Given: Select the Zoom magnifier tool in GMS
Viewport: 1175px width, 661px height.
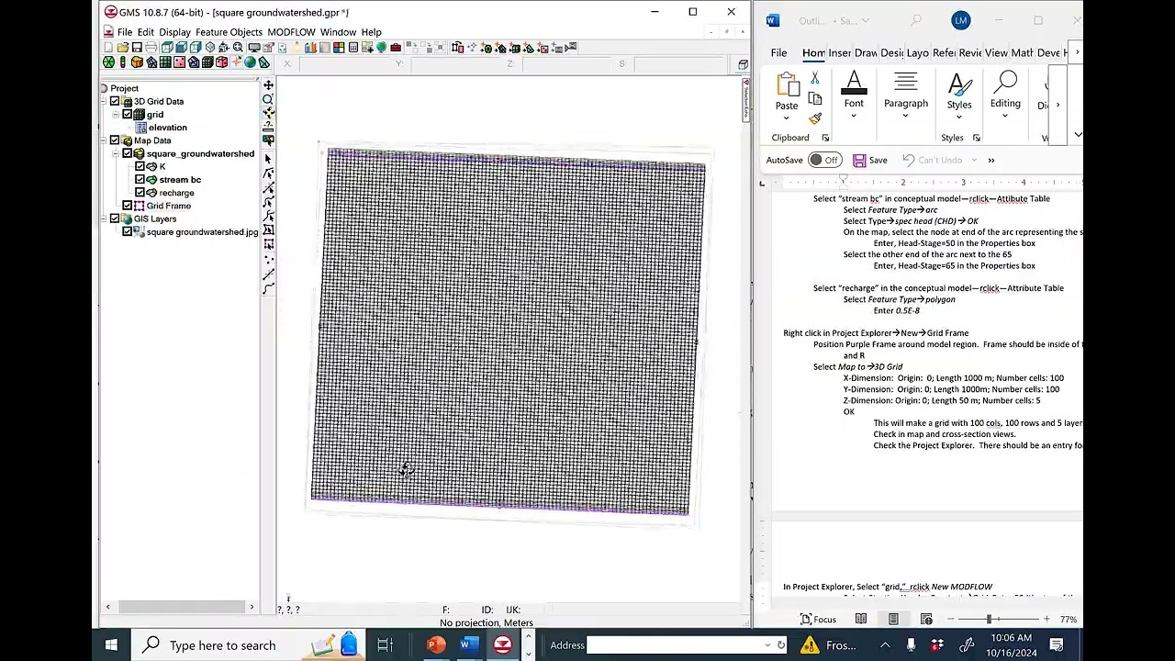Looking at the screenshot, I should pos(268,99).
